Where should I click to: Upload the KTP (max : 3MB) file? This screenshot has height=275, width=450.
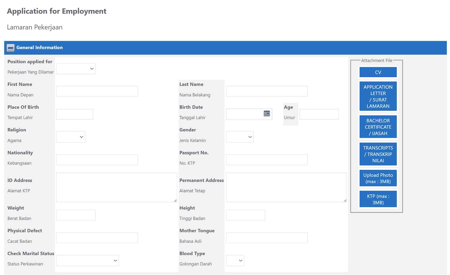(x=378, y=199)
